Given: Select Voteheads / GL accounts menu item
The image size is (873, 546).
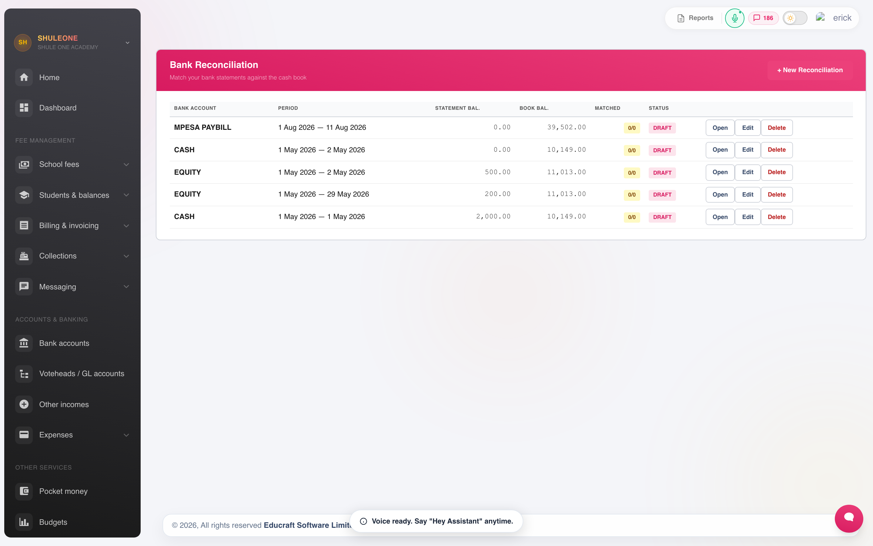Looking at the screenshot, I should click(72, 374).
